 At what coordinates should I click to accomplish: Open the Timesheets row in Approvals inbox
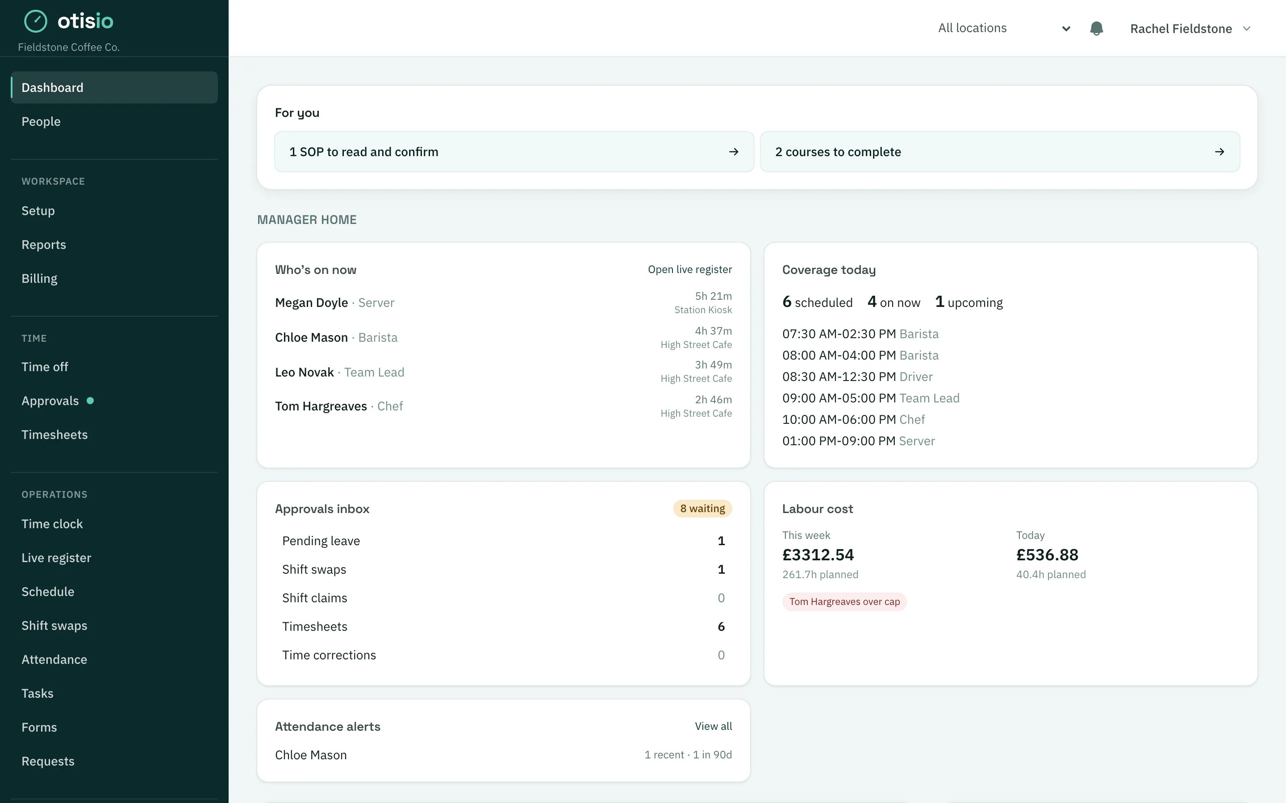[503, 627]
